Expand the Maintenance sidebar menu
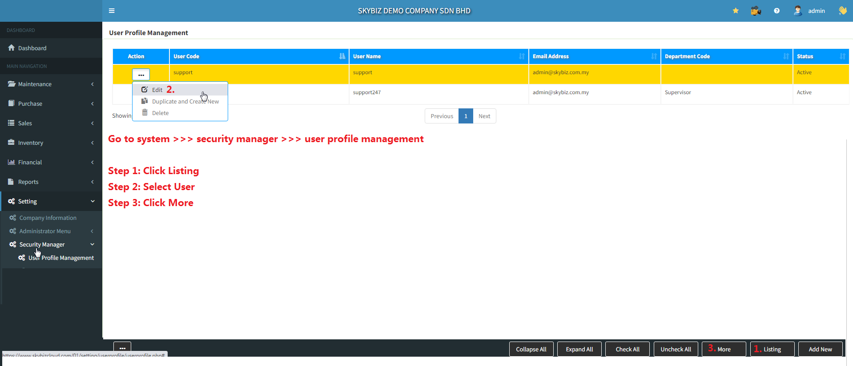 [x=51, y=84]
